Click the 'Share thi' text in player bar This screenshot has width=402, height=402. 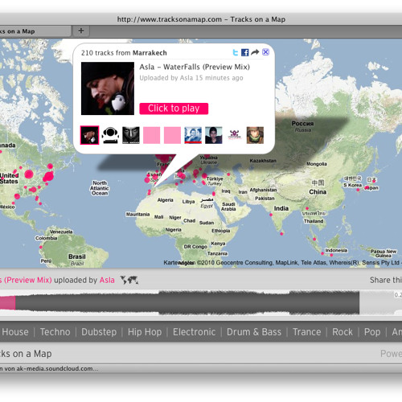(386, 280)
